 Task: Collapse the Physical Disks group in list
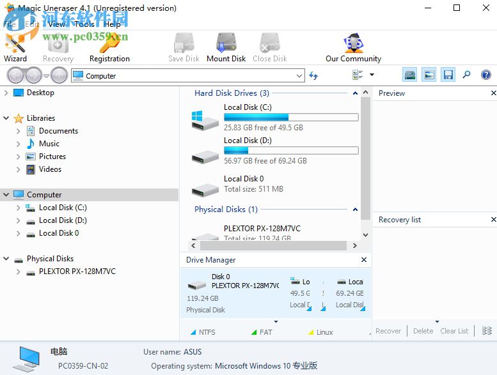[x=355, y=210]
